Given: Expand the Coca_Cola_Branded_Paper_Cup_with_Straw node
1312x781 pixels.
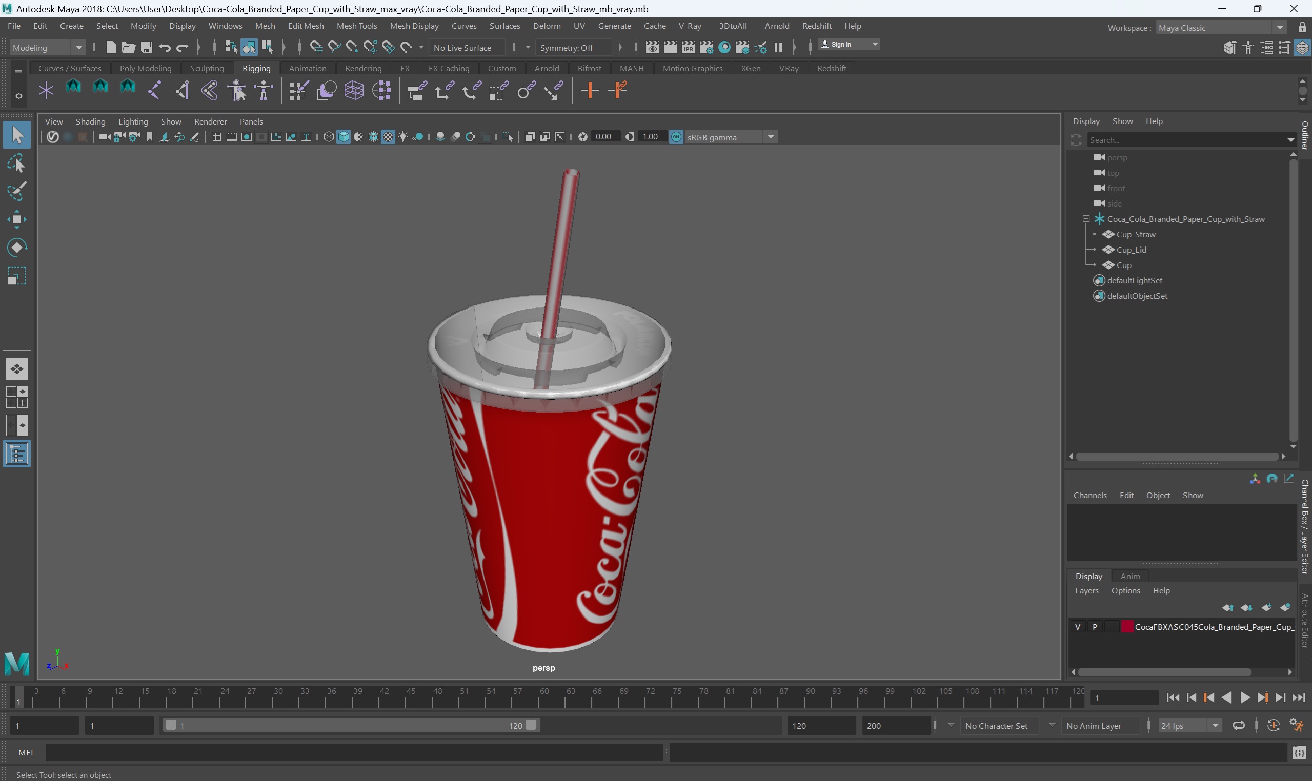Looking at the screenshot, I should pyautogui.click(x=1085, y=218).
